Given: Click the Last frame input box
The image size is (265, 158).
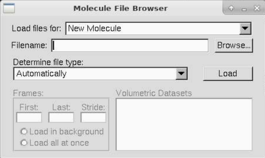Looking at the screenshot, I should click(61, 118).
